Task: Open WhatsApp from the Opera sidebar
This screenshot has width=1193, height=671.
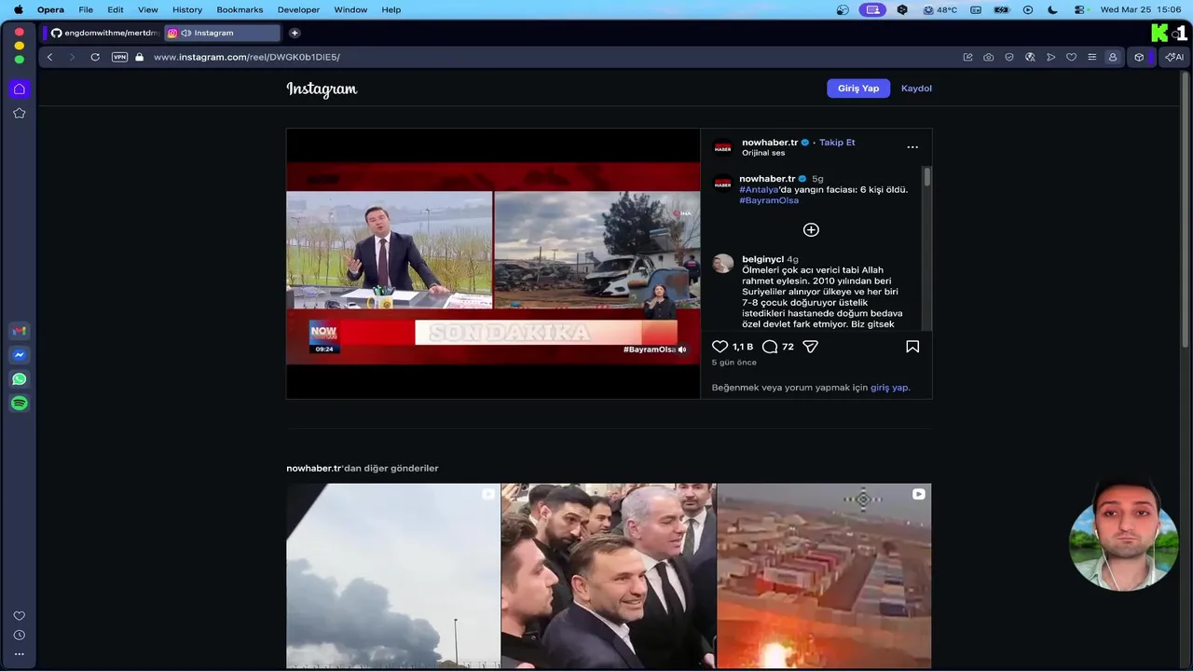Action: 19,379
